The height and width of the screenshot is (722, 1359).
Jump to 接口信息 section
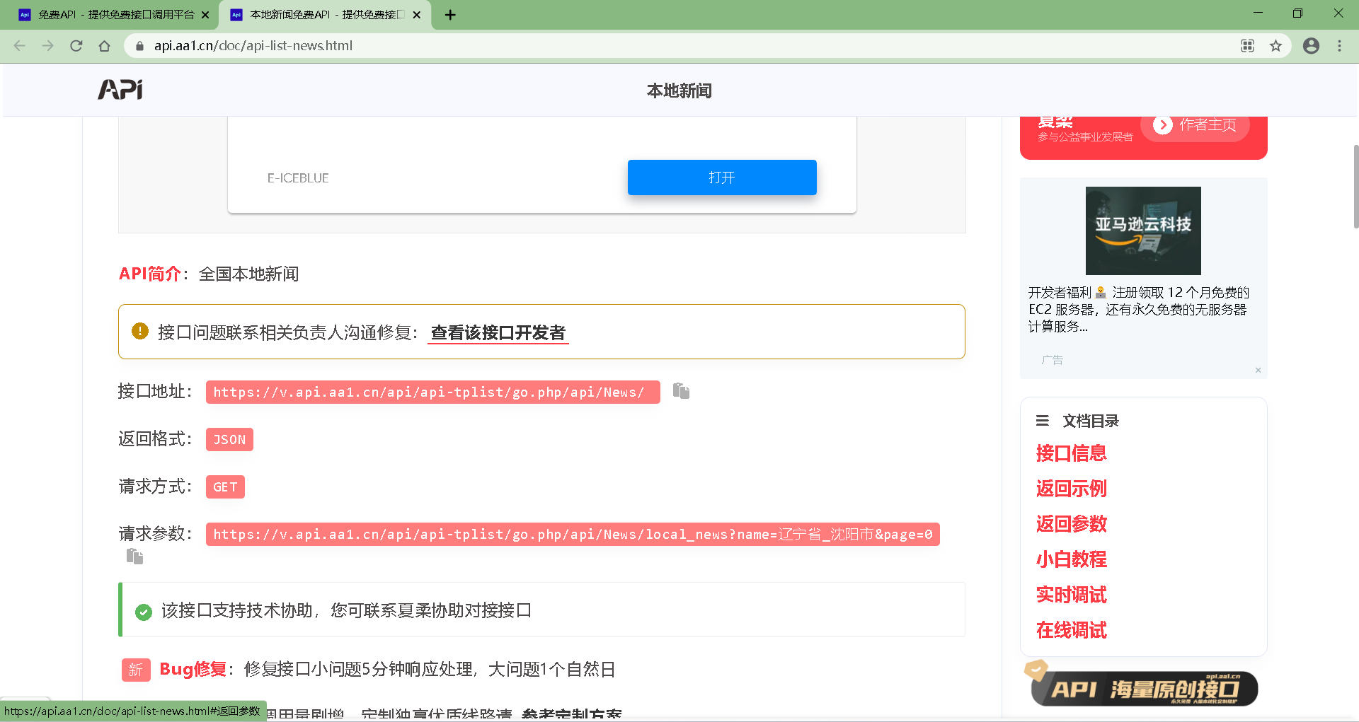pyautogui.click(x=1071, y=453)
